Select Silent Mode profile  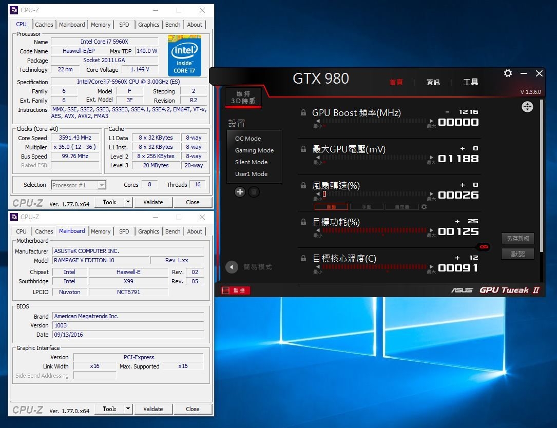(x=251, y=162)
